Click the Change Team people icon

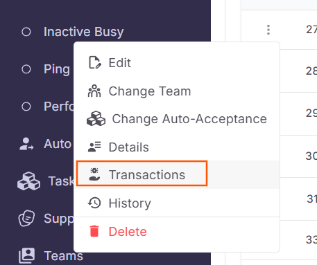94,91
